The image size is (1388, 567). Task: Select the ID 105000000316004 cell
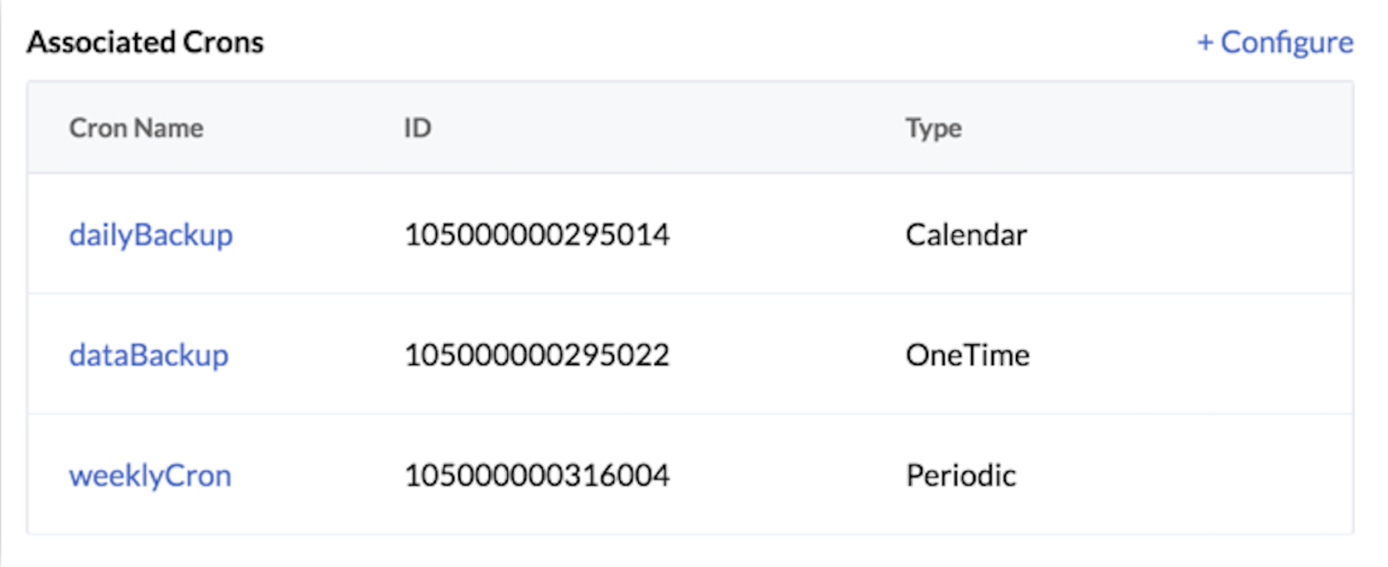coord(537,475)
